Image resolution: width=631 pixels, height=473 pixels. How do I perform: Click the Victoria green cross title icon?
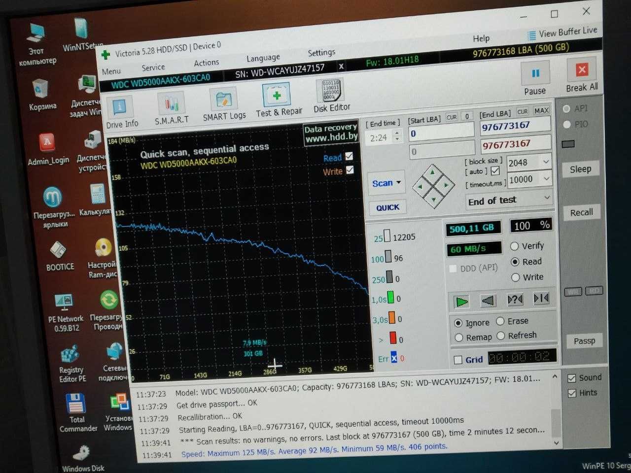[x=105, y=55]
